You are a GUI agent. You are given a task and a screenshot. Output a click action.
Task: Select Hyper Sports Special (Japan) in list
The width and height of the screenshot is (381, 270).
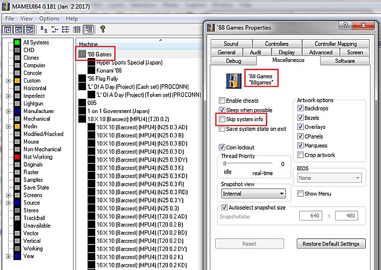(x=130, y=62)
